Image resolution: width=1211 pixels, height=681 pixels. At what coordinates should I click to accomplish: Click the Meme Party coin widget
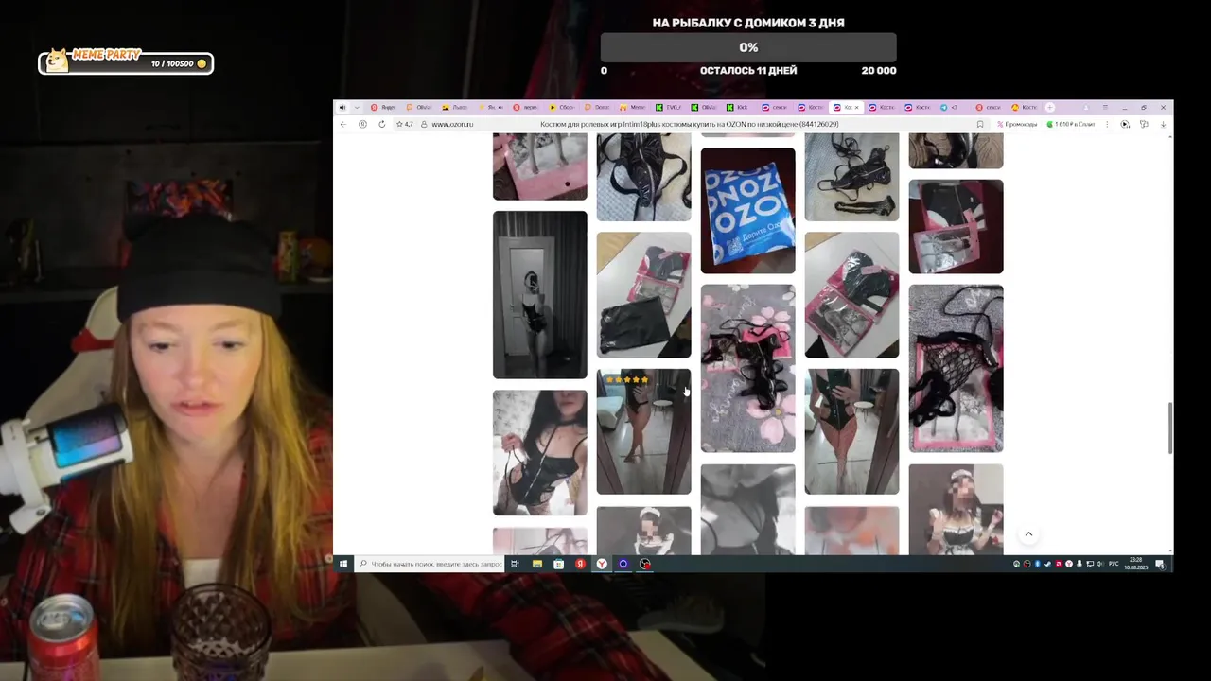(x=126, y=61)
